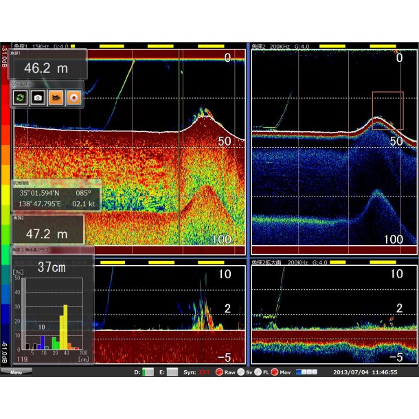This screenshot has width=419, height=419.
Task: Click the top 200KHz G:4.0 echogram header
Action: (x=280, y=47)
